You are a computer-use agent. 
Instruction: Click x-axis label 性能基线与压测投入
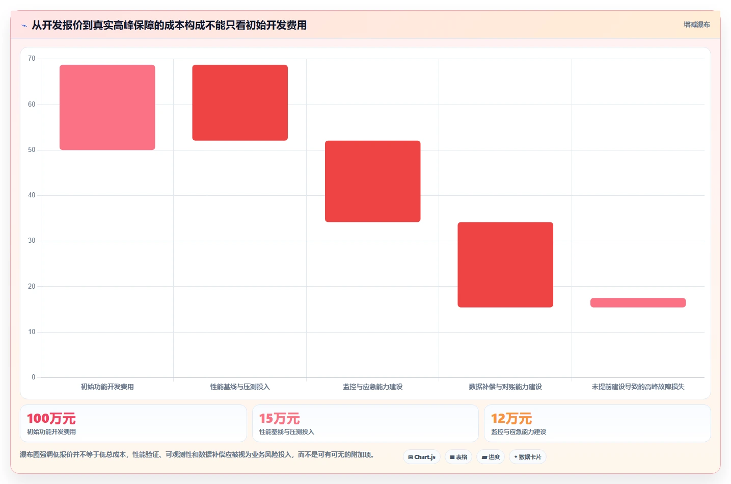(240, 387)
